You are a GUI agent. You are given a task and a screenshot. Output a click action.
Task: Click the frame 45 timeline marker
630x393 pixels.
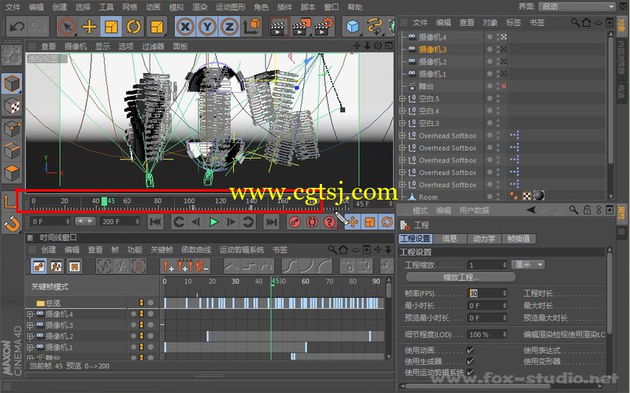tap(105, 201)
